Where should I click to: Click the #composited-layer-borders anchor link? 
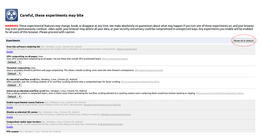(110, 124)
